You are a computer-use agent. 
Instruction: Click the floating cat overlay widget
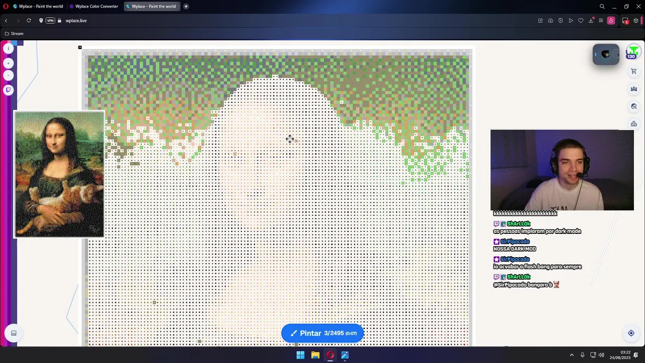606,54
